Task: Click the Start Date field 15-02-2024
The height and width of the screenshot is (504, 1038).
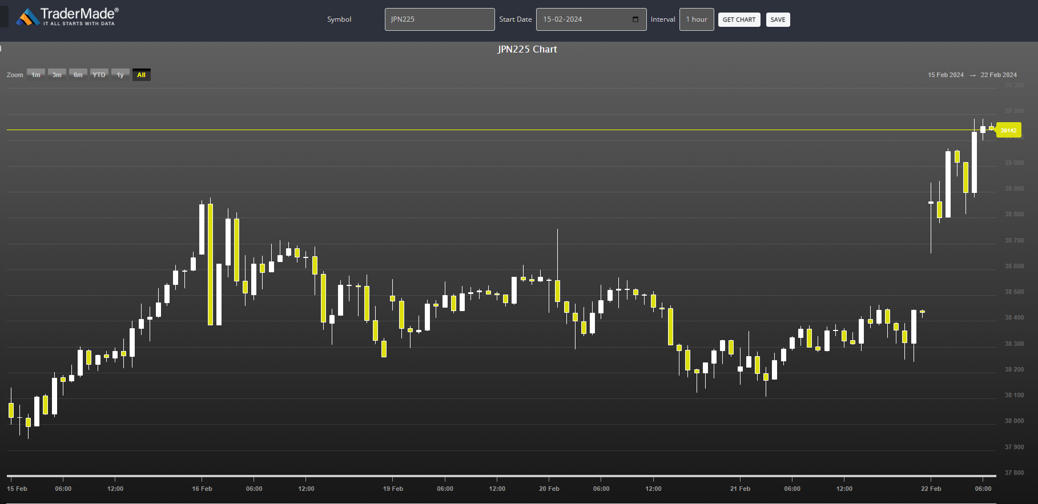Action: pos(591,19)
